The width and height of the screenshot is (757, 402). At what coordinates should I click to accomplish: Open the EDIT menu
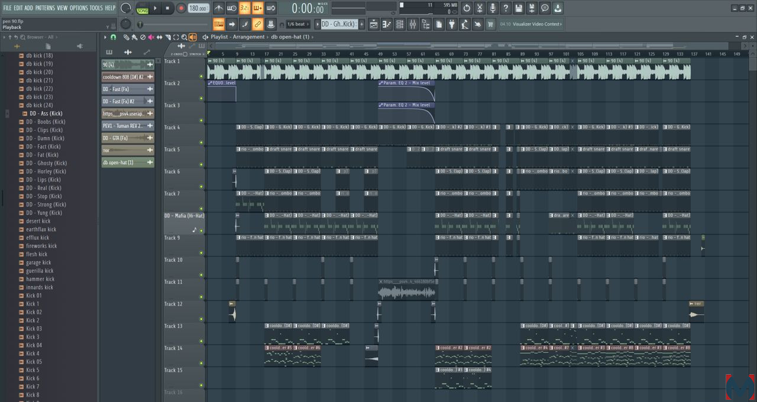click(18, 8)
